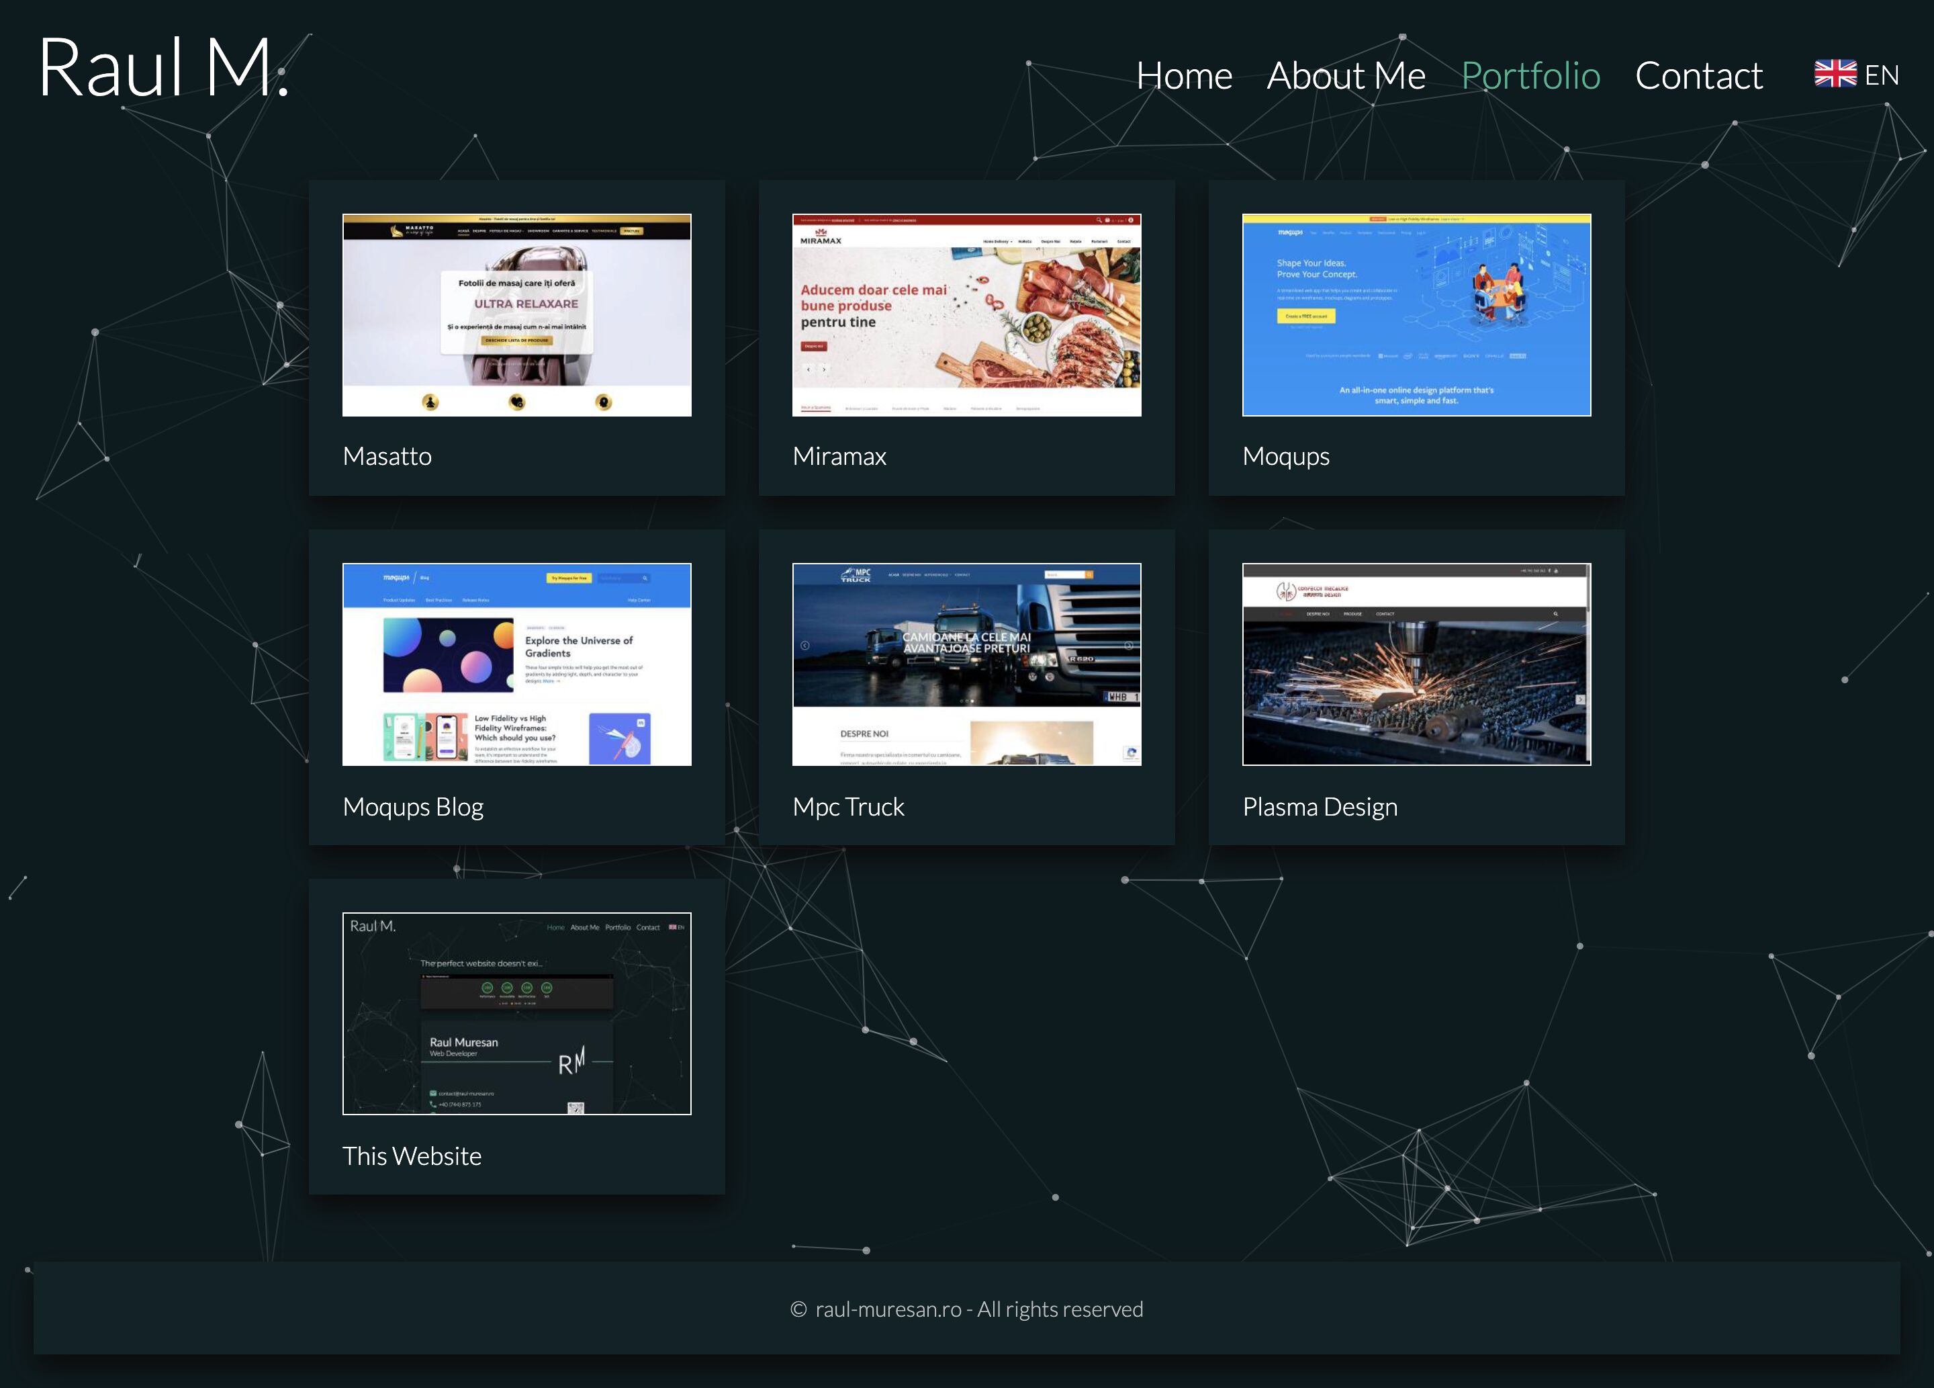This screenshot has height=1388, width=1934.
Task: Click the This Website project title
Action: (x=412, y=1156)
